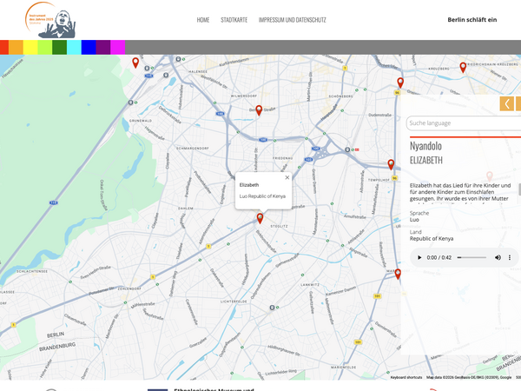The width and height of the screenshot is (521, 391).
Task: Adjust the audio progress slider
Action: click(x=472, y=257)
